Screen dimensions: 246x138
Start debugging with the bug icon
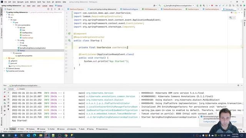pyautogui.click(x=201, y=5)
